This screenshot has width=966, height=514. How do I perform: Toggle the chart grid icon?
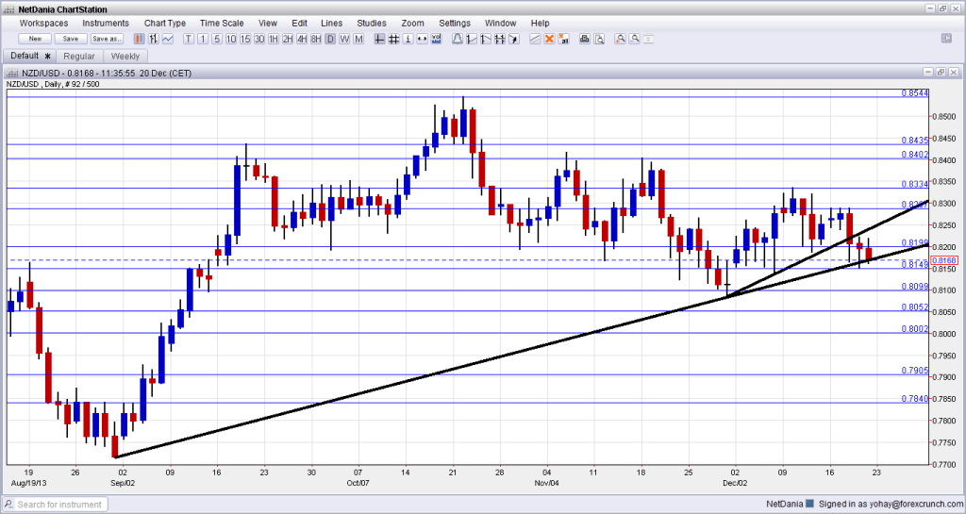click(393, 39)
